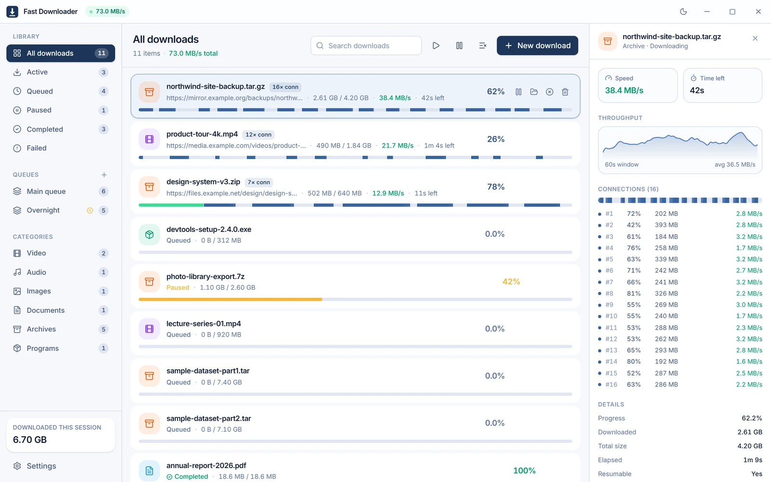The image size is (771, 482).
Task: Focus the Search downloads field
Action: [366, 46]
